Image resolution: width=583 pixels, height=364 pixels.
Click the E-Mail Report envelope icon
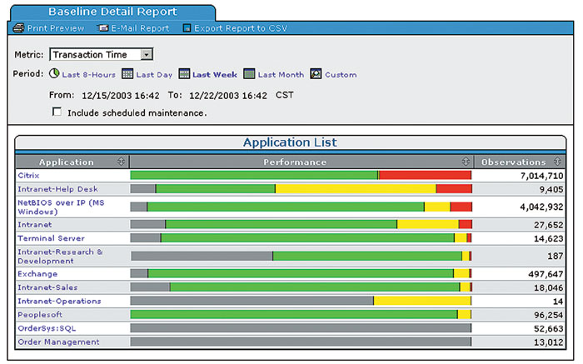pyautogui.click(x=103, y=27)
